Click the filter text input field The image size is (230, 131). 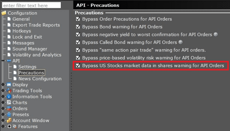coord(31,5)
